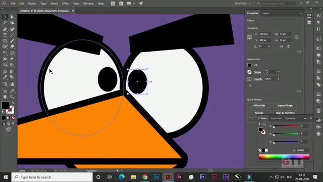Open the Change Screen Mode button

[x=9, y=129]
